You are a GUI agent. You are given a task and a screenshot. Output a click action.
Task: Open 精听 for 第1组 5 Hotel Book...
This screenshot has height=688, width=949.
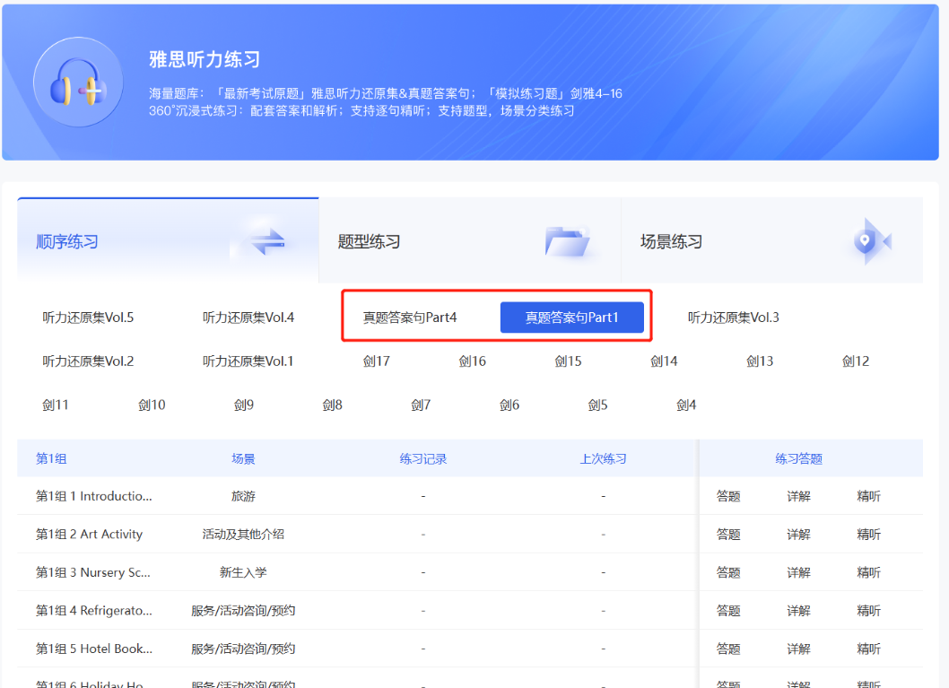[869, 649]
